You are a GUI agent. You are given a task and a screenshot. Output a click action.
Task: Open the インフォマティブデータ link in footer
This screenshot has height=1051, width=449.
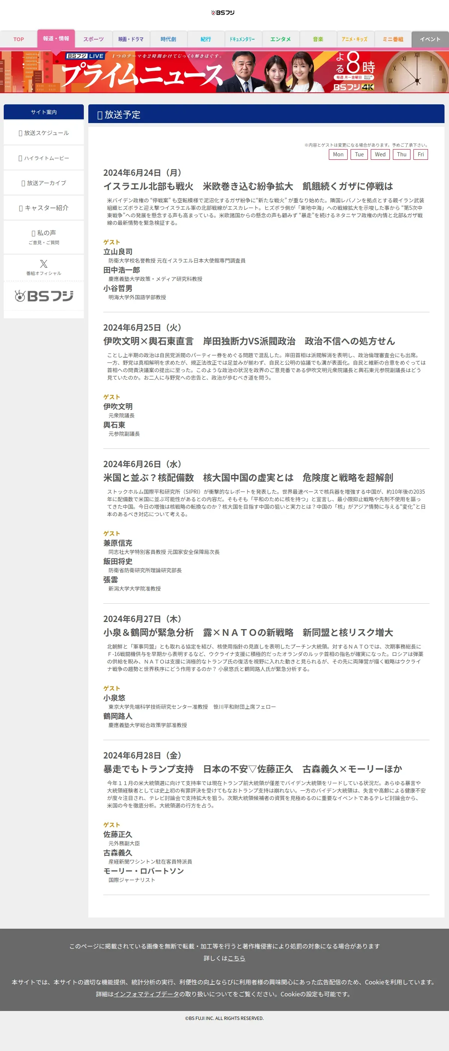(147, 994)
